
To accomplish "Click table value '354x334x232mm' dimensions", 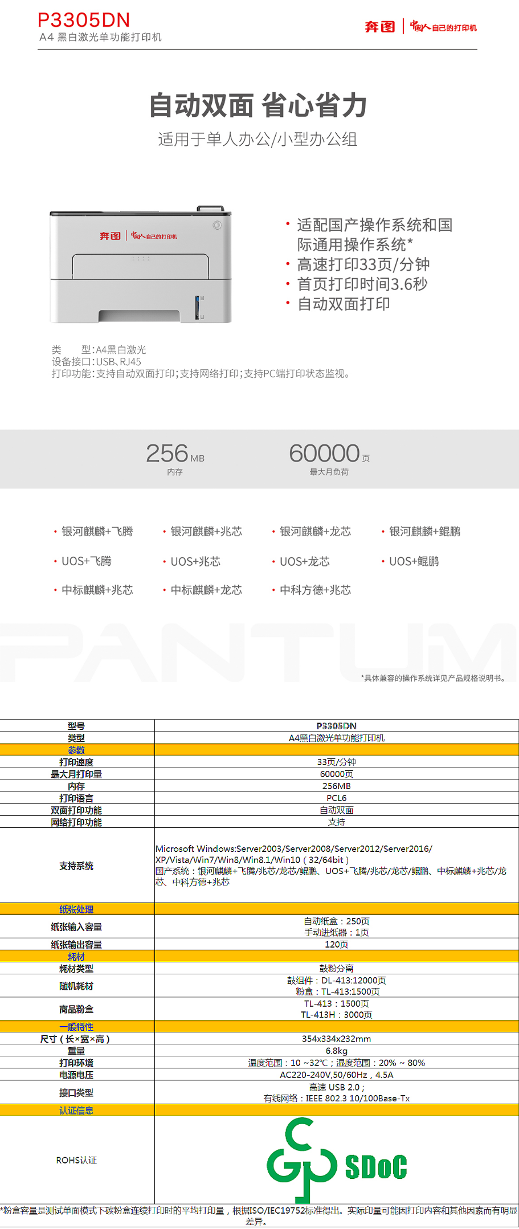I will 337,1039.
